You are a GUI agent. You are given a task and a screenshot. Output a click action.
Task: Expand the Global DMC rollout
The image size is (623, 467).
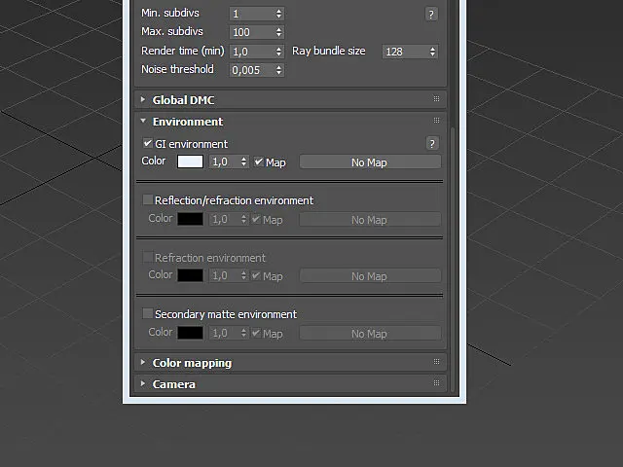point(143,99)
